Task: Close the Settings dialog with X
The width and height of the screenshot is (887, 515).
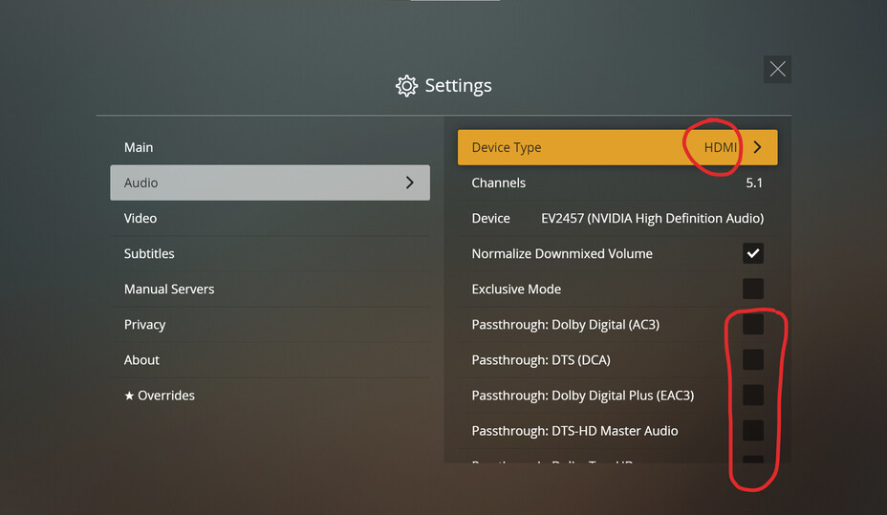Action: [777, 69]
